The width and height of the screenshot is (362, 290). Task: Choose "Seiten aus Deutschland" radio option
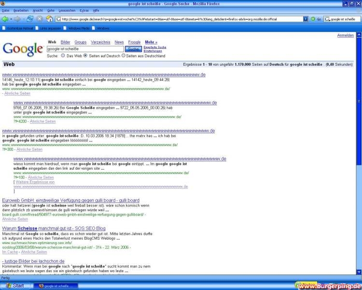(123, 56)
